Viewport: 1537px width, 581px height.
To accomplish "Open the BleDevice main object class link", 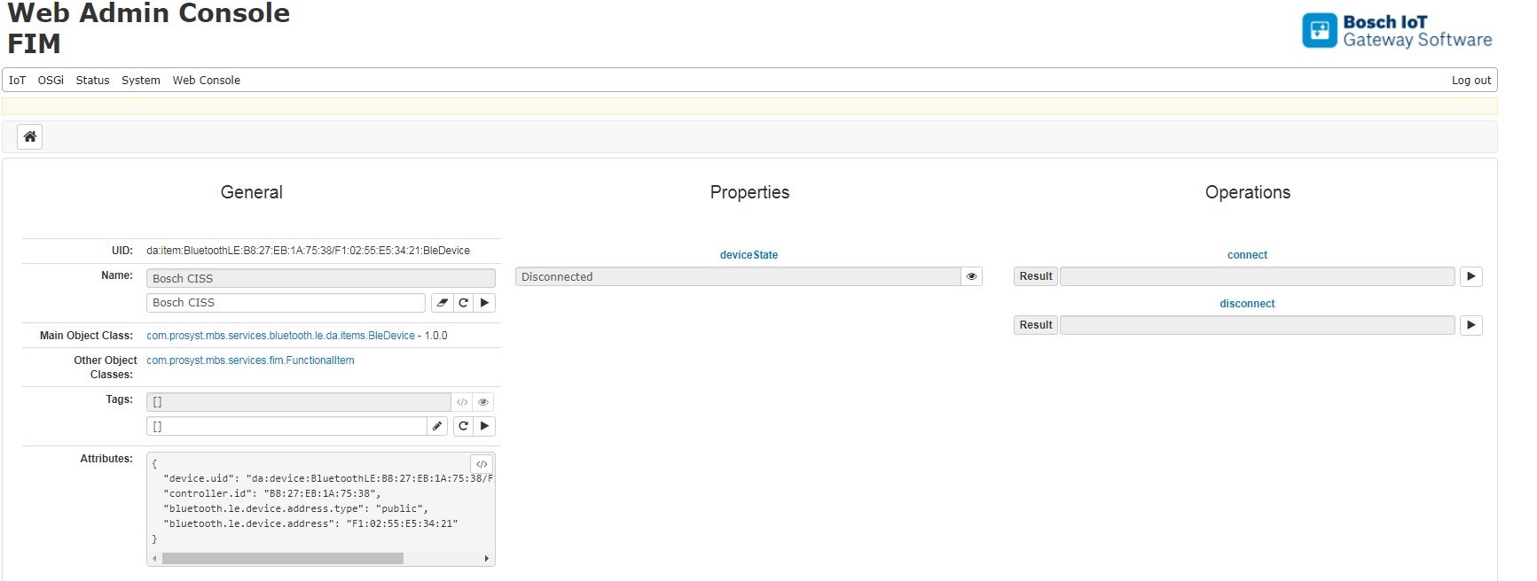I will click(280, 336).
